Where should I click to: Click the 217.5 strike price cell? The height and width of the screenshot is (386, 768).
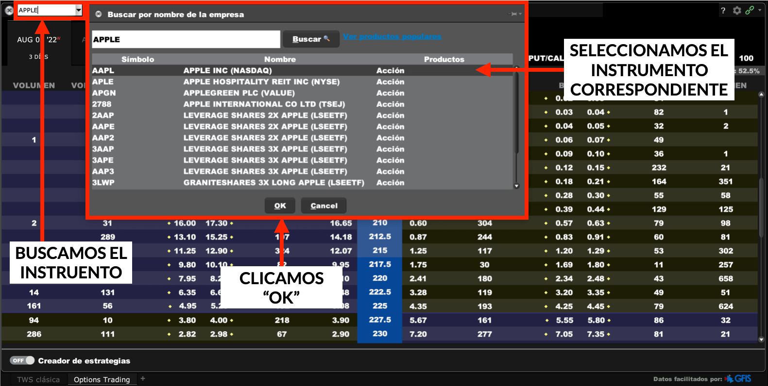click(380, 264)
